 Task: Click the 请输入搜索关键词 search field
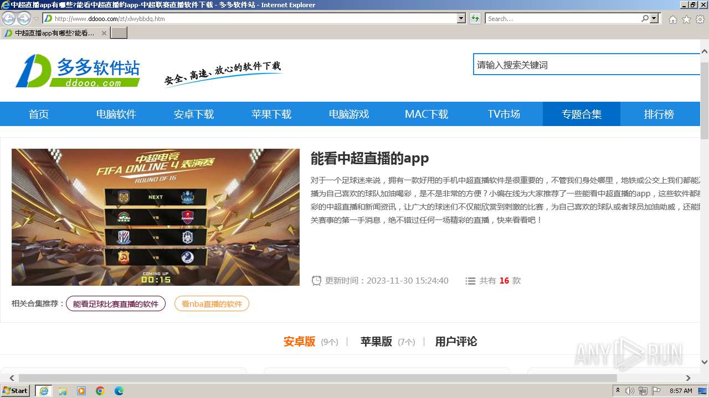coord(587,65)
